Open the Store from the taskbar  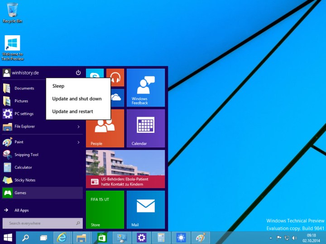[102, 238]
